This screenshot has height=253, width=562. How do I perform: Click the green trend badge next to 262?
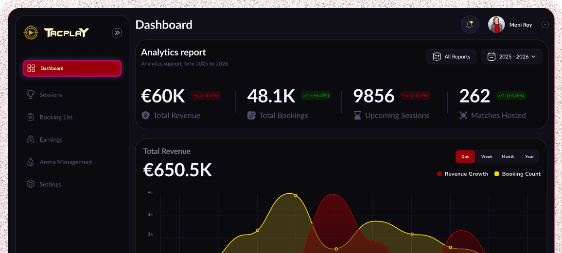point(511,96)
